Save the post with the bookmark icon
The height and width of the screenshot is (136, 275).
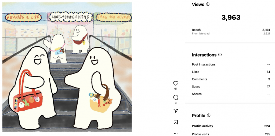coord(176,122)
